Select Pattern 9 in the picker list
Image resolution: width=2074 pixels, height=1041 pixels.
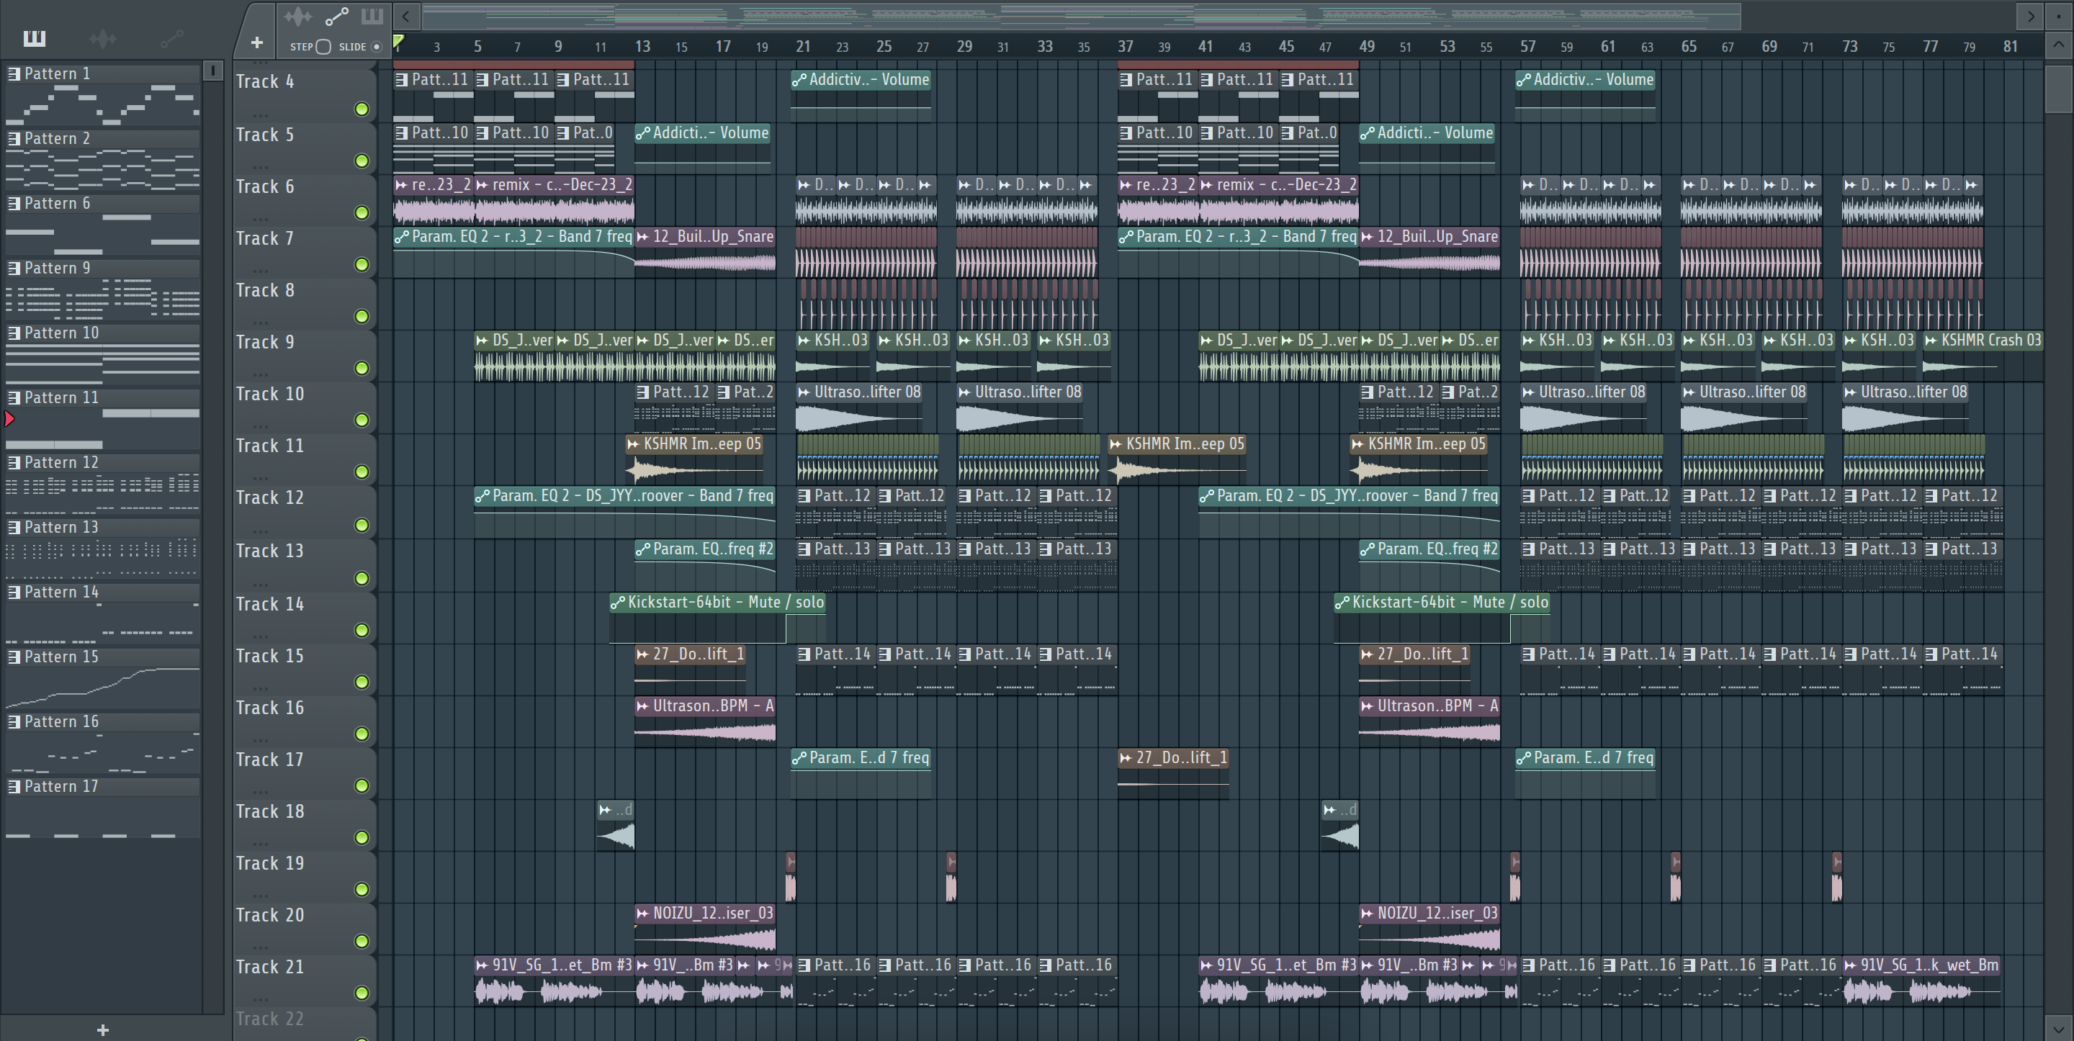tap(103, 268)
